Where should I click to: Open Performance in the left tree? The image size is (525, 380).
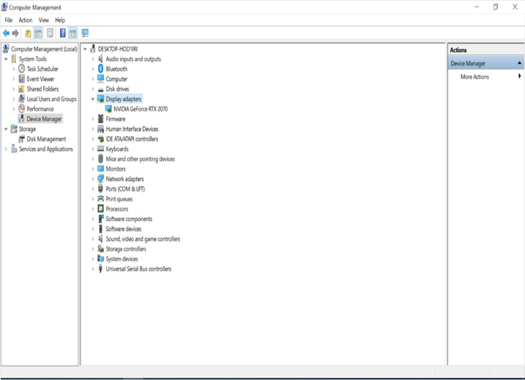coord(40,109)
